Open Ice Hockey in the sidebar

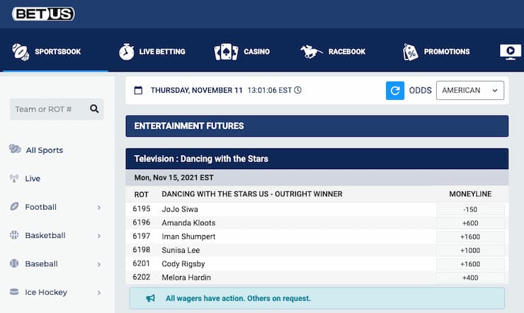(46, 292)
